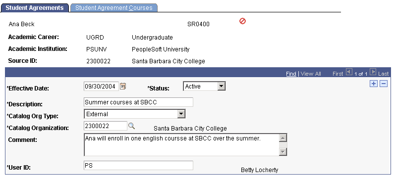Click the First navigation link
The height and width of the screenshot is (180, 394).
click(338, 74)
